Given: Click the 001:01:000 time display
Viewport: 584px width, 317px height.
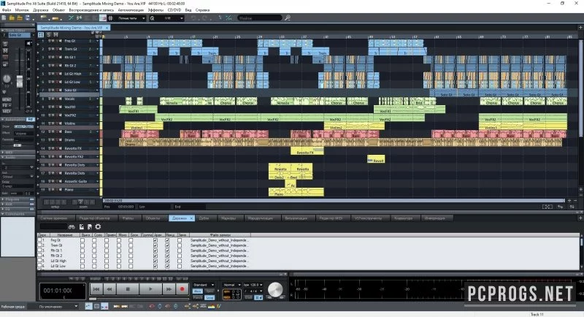Looking at the screenshot, I should pos(63,291).
